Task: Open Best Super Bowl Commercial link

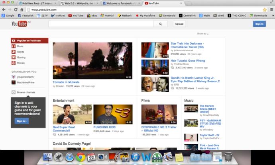Action: pos(64,129)
